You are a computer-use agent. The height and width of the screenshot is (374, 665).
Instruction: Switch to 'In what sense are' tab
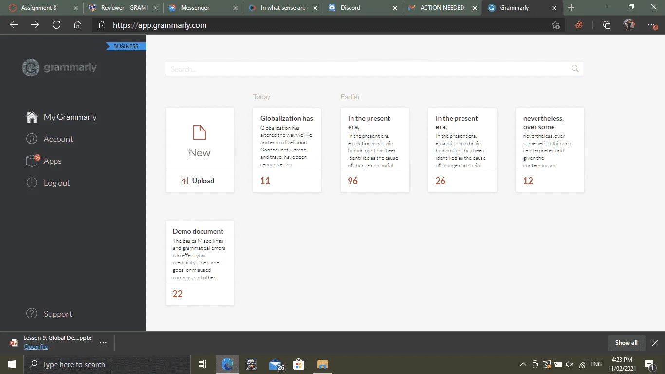pyautogui.click(x=284, y=8)
